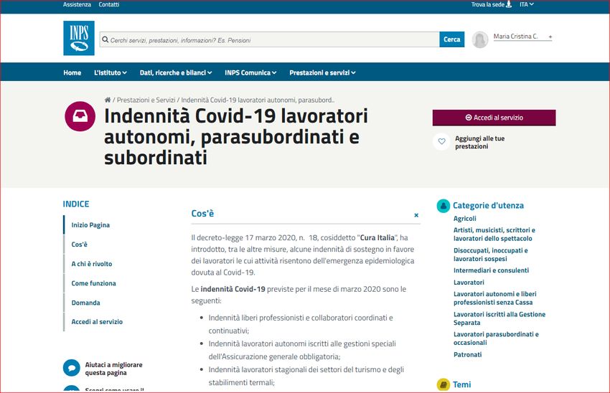610x393 pixels.
Task: Open Dati, ricerche e bilanci menu
Action: coord(176,72)
